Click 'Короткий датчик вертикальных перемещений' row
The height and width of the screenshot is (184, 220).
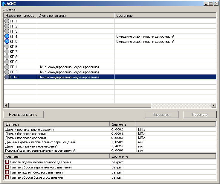click(x=110, y=150)
